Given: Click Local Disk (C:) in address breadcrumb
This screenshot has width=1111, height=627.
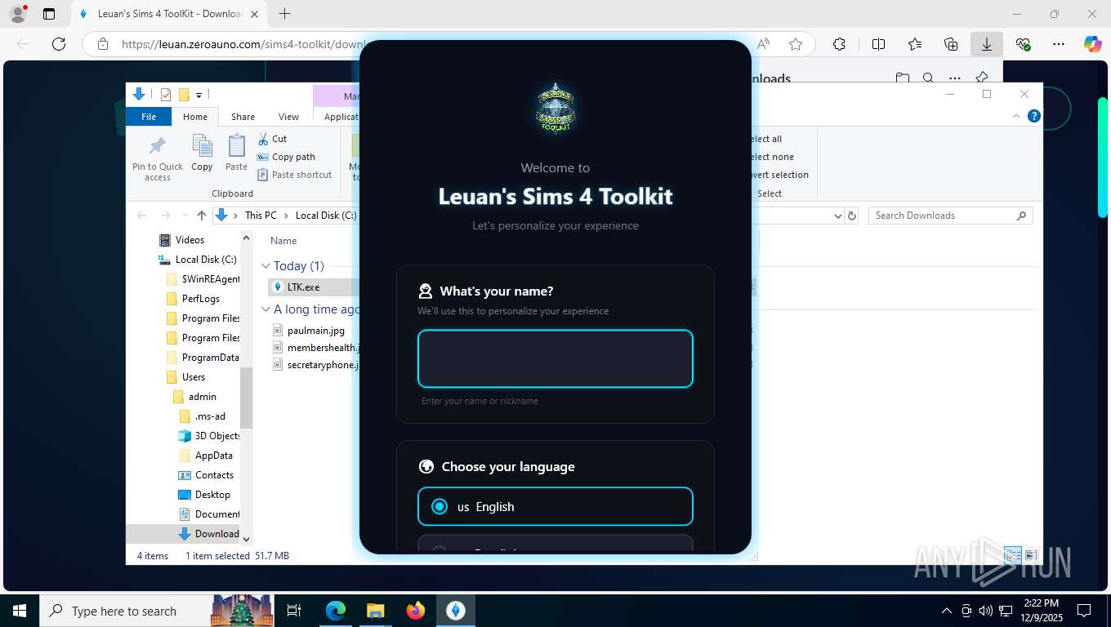Looking at the screenshot, I should pos(326,216).
